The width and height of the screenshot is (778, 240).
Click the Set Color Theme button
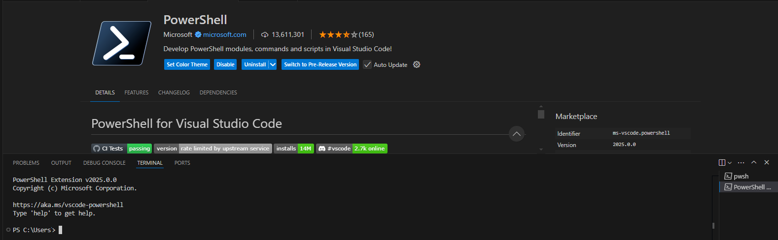point(187,64)
